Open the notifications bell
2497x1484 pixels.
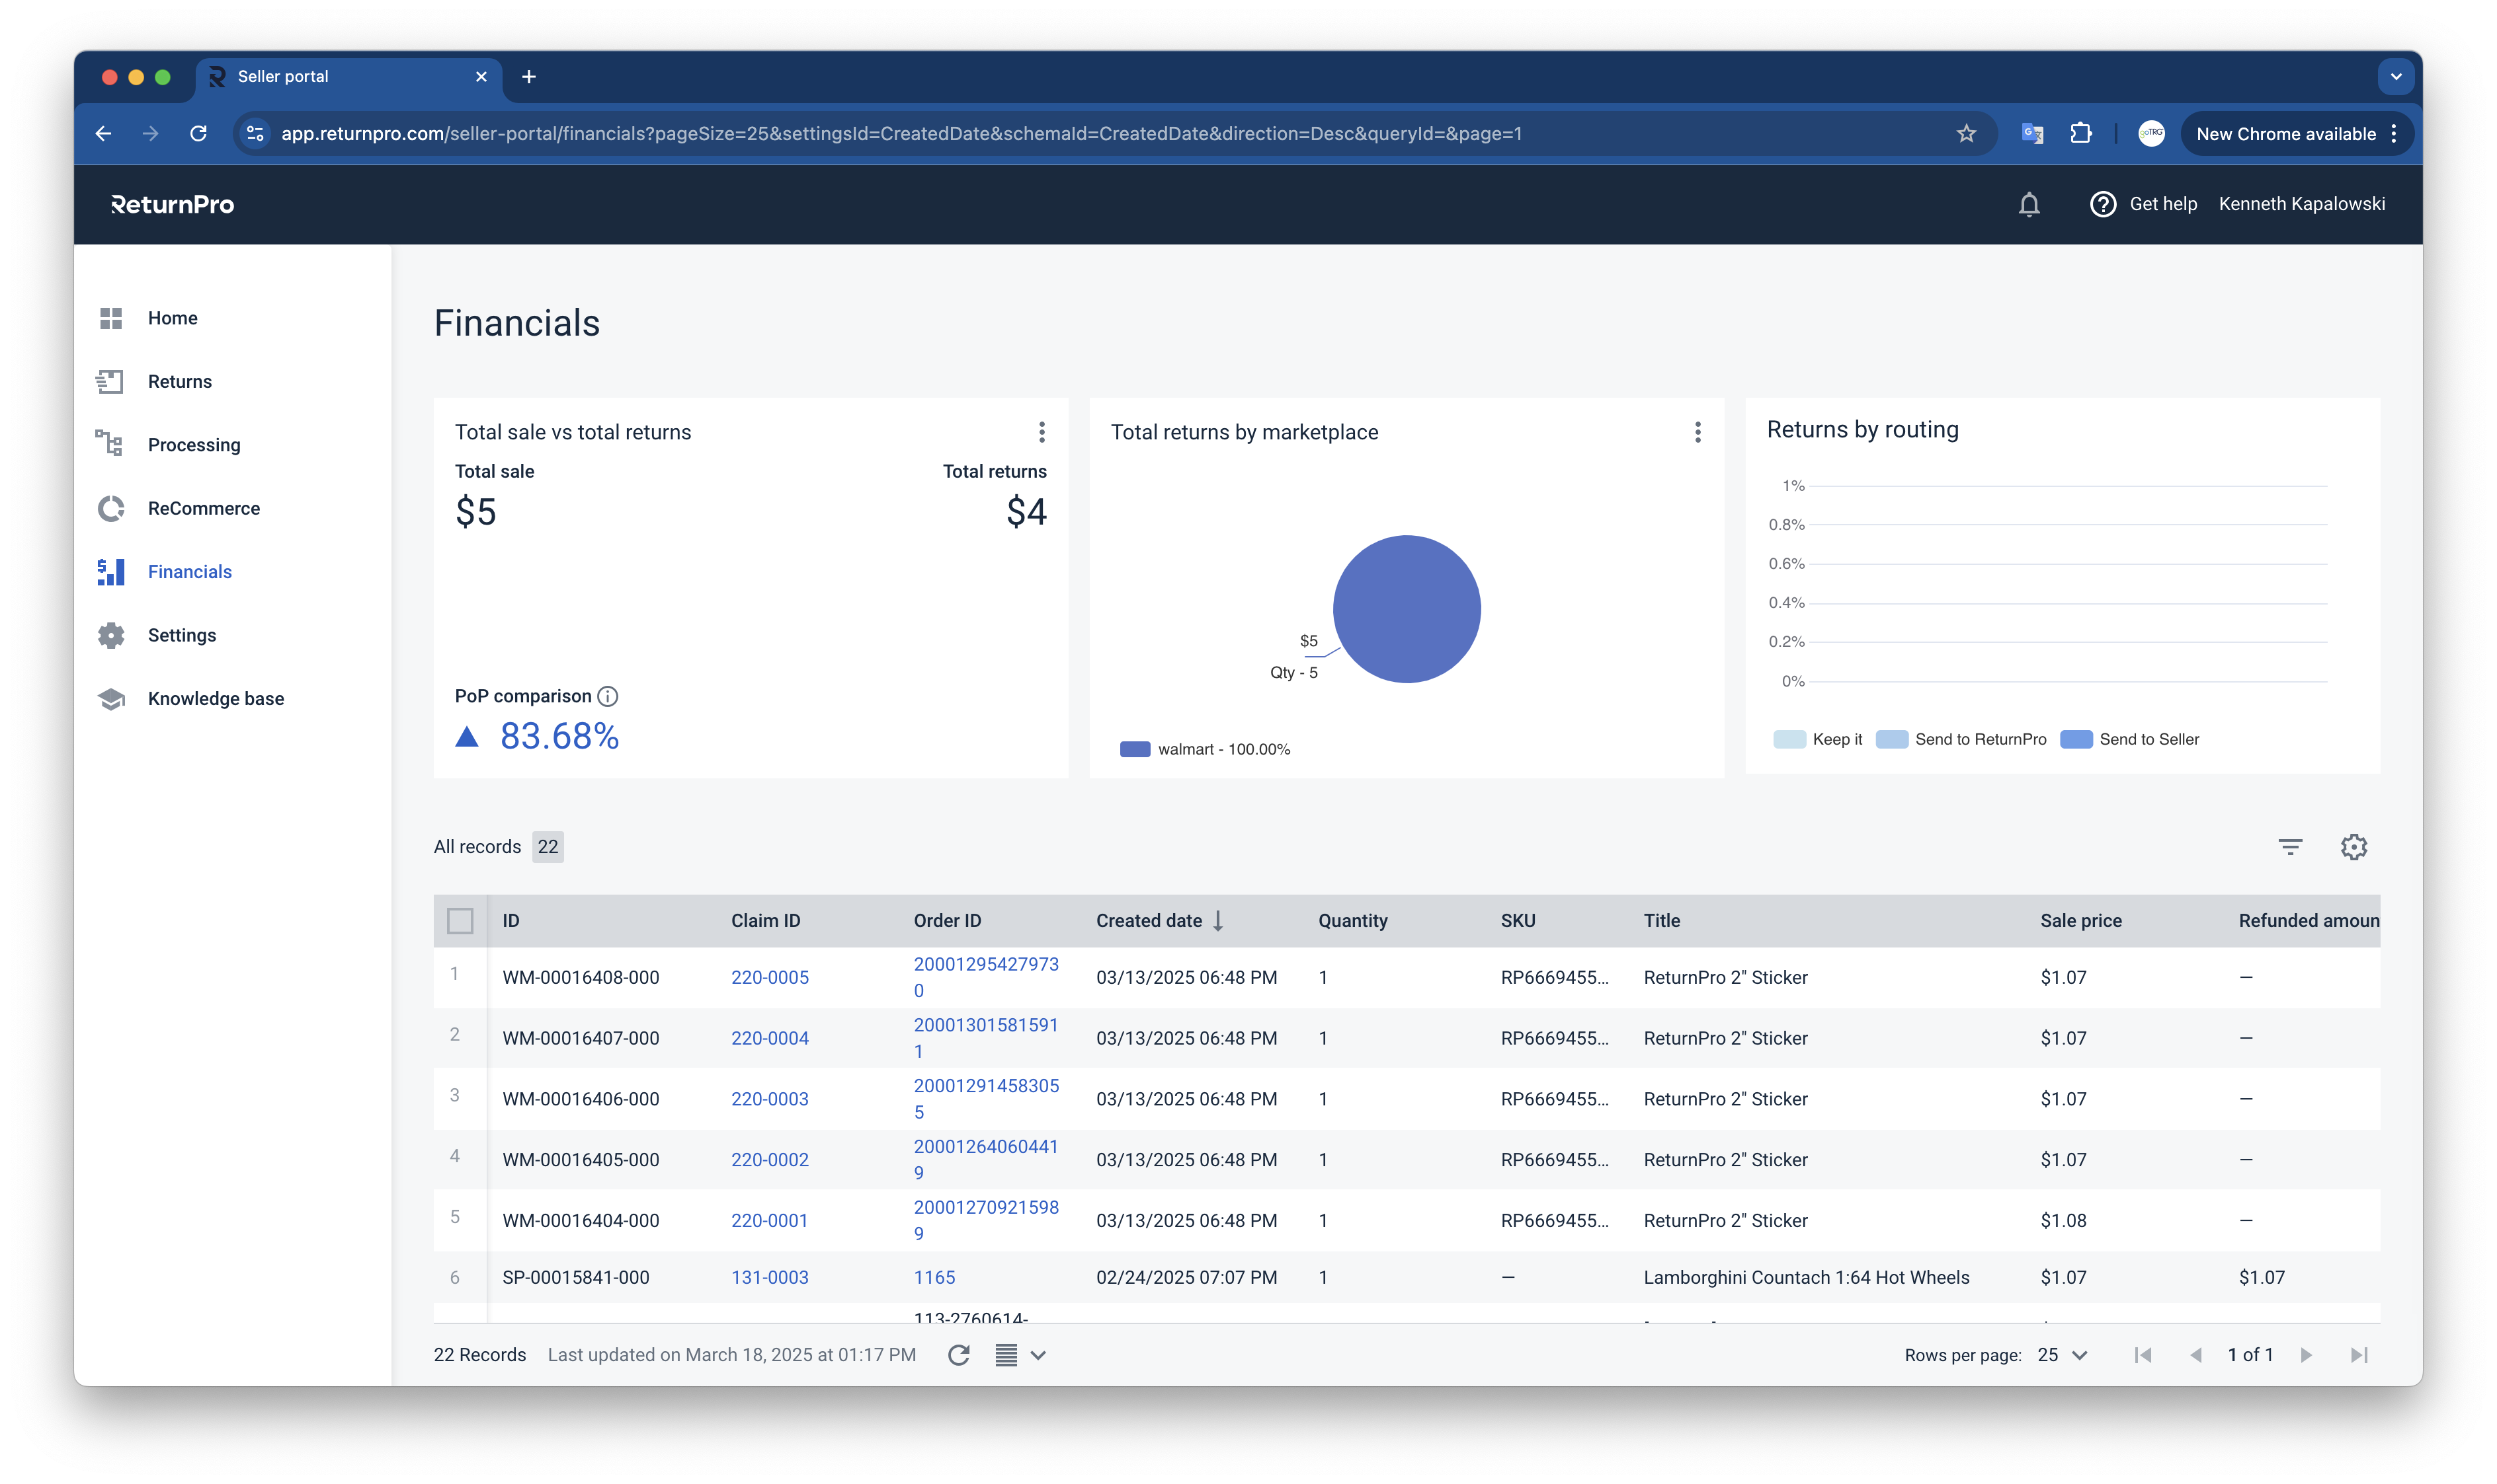[2029, 204]
